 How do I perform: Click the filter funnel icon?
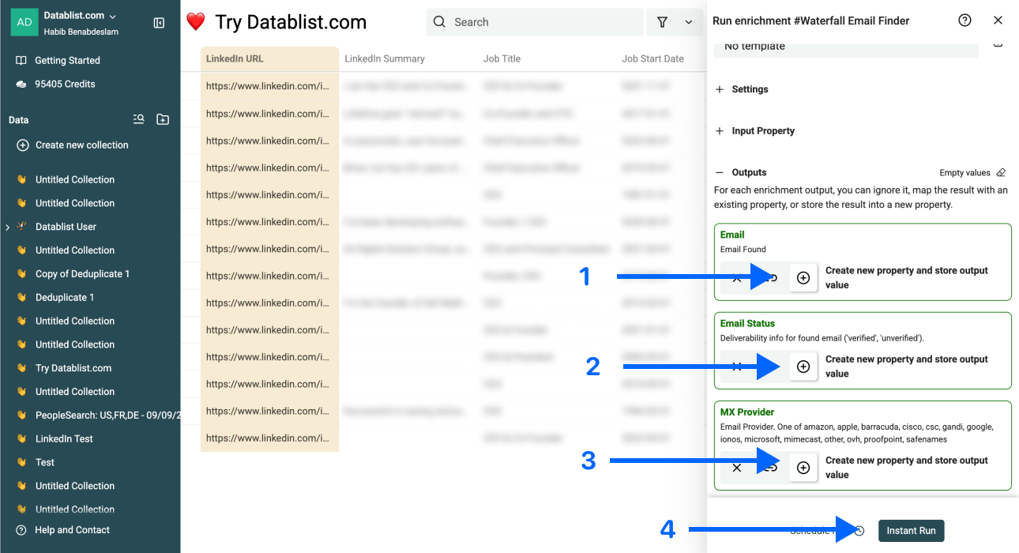[x=663, y=22]
